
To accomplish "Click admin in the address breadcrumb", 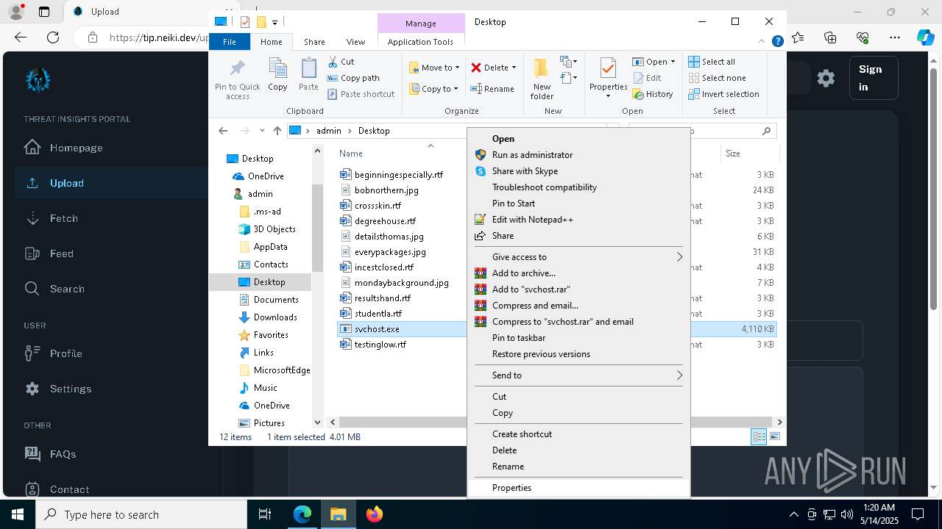I will click(x=329, y=131).
